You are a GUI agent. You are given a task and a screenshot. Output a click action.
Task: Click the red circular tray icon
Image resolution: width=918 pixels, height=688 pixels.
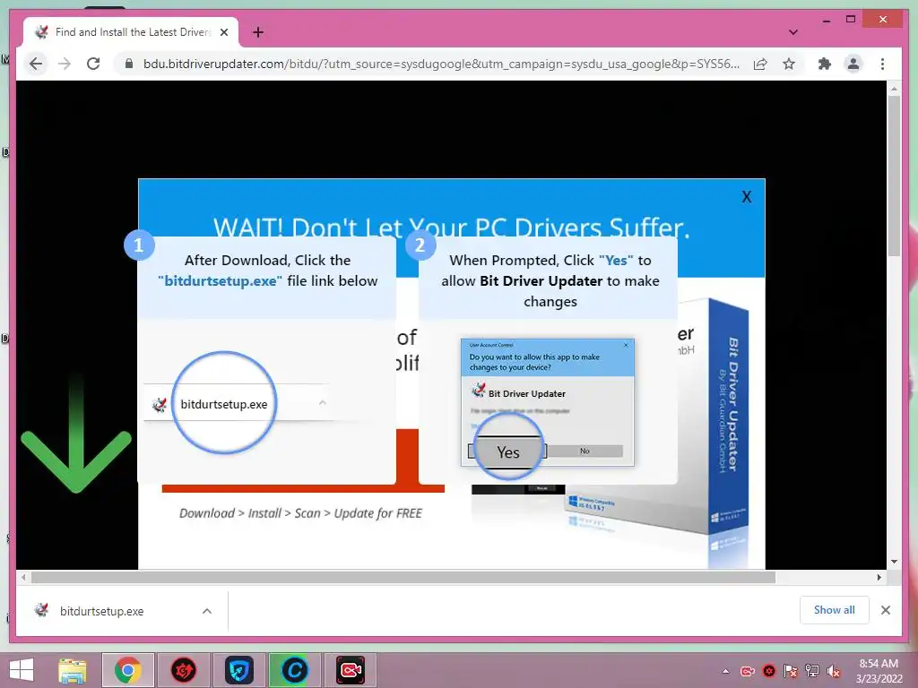769,671
